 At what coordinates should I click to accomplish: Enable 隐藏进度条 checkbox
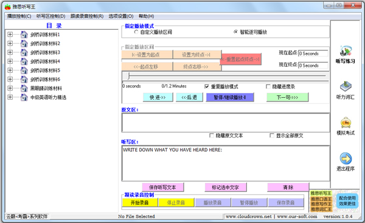click(x=268, y=86)
